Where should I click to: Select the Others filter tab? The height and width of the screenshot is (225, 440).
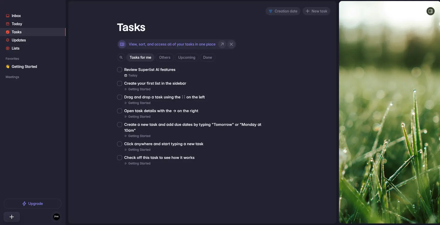point(165,57)
